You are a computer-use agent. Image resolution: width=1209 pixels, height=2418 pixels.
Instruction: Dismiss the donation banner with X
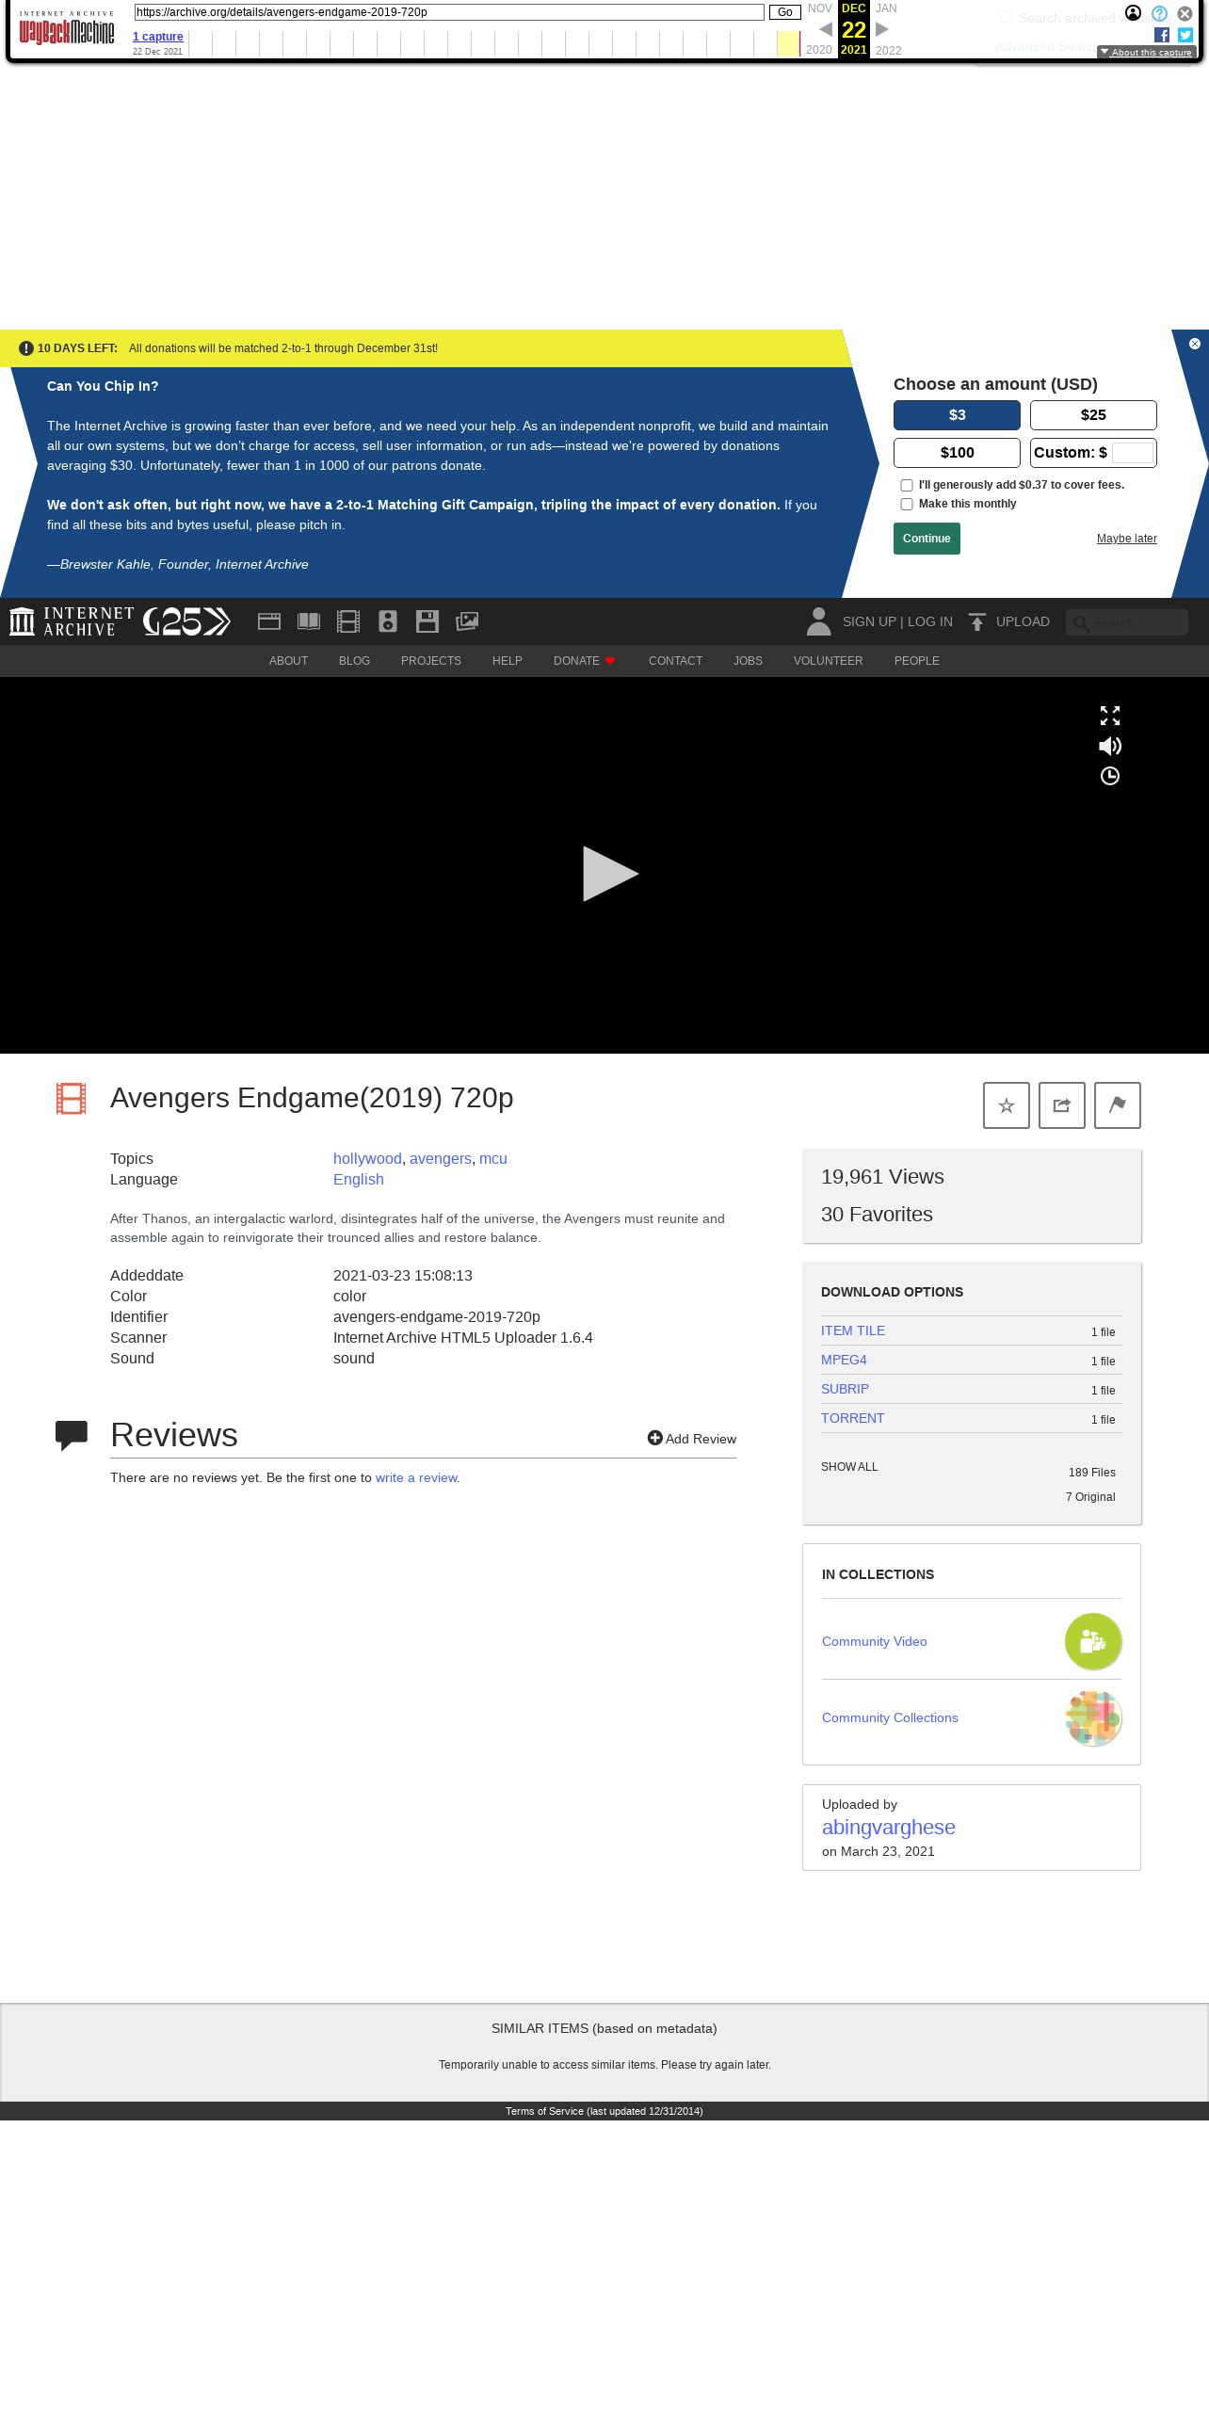[x=1195, y=344]
